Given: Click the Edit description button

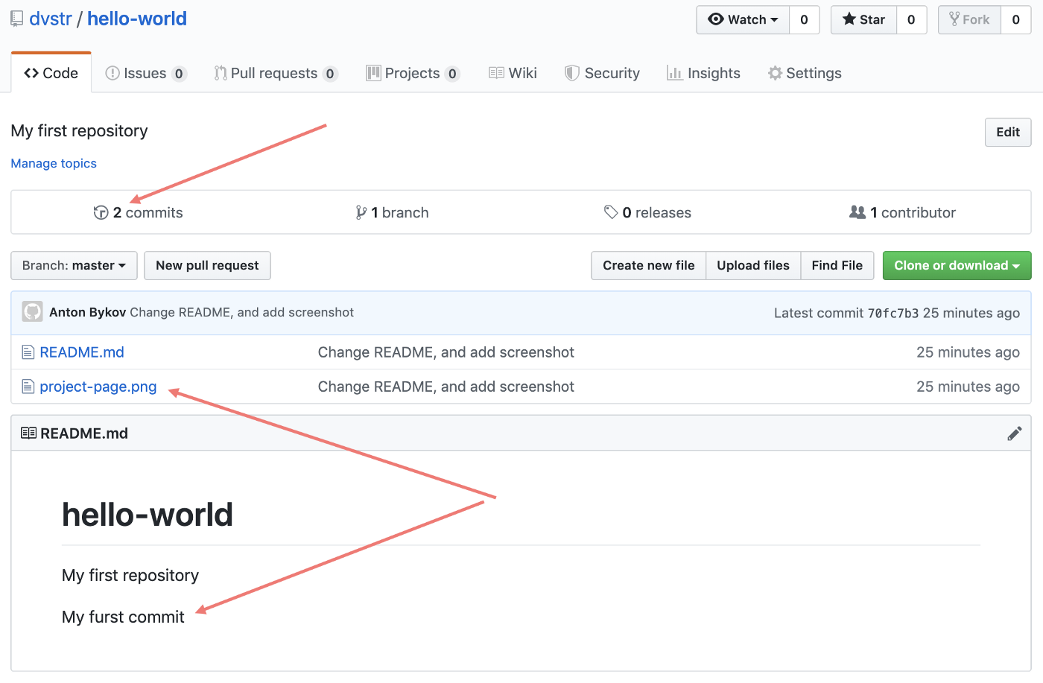Looking at the screenshot, I should 1008,132.
